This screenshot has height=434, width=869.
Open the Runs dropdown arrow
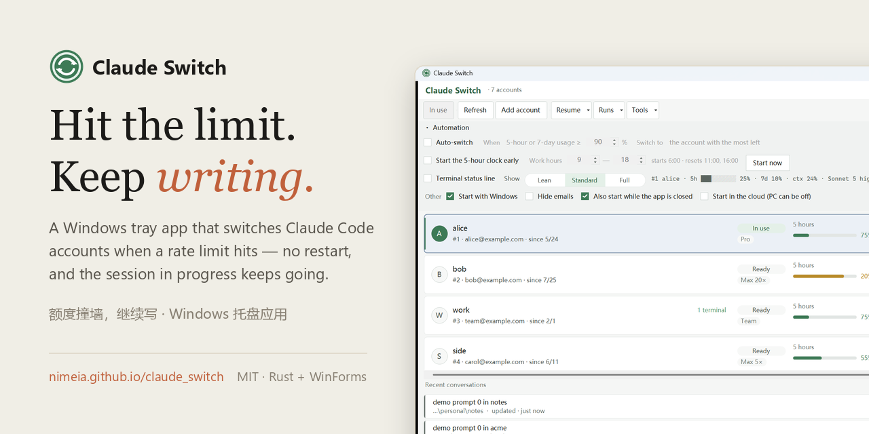coord(621,111)
